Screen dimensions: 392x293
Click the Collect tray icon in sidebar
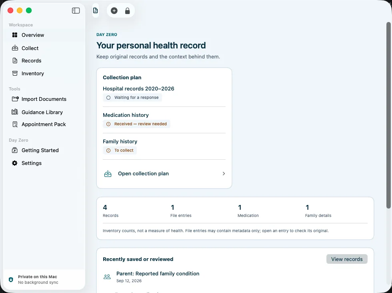coord(15,48)
